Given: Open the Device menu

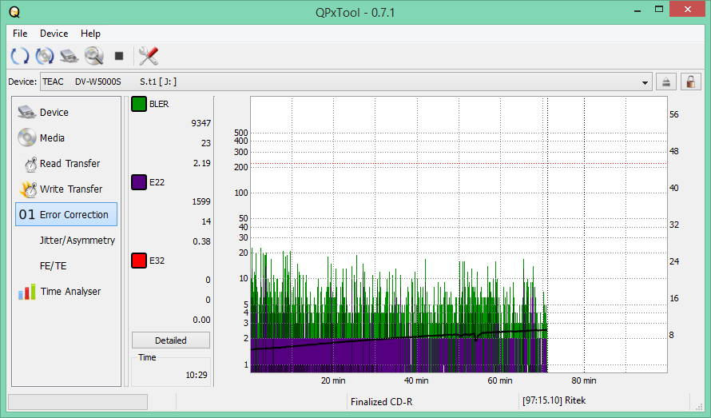Looking at the screenshot, I should [54, 34].
